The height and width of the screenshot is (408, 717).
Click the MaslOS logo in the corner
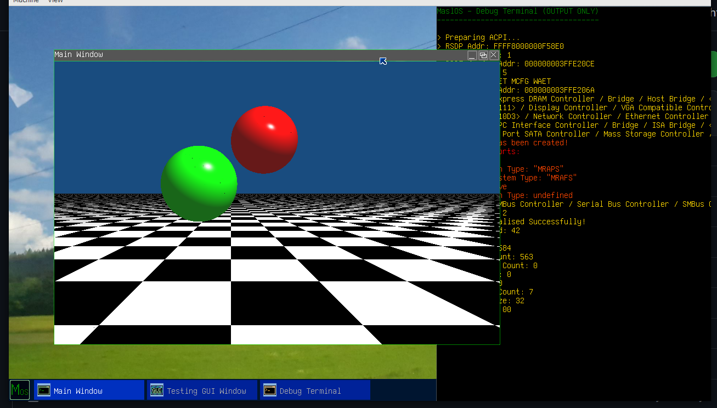19,390
